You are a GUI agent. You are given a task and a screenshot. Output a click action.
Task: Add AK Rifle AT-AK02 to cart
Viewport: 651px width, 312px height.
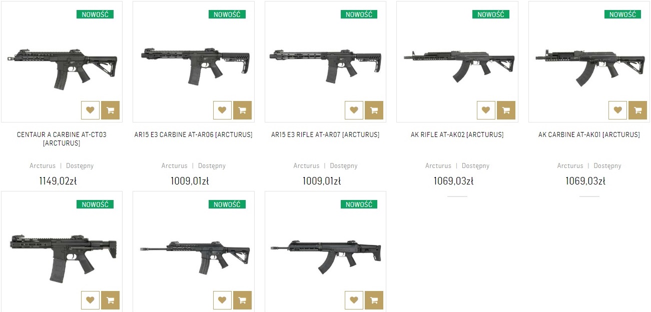point(506,110)
